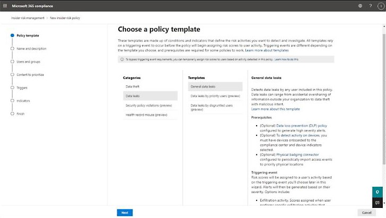Select the Indicators wizard step
Image resolution: width=386 pixels, height=218 pixels.
20,101
